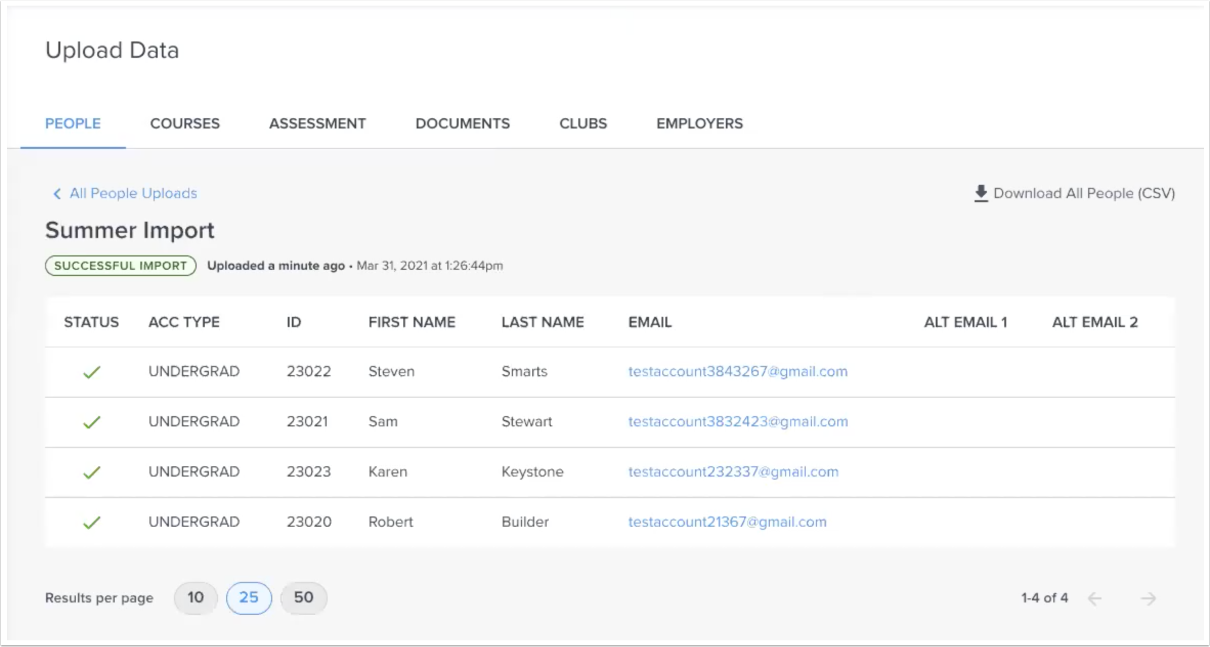Click the download arrow icon

[980, 193]
